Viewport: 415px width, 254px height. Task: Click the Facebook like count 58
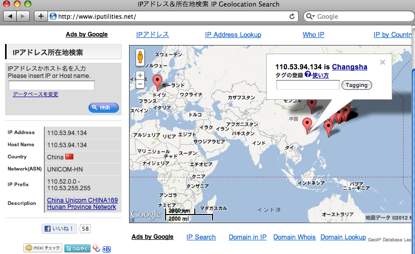85,229
